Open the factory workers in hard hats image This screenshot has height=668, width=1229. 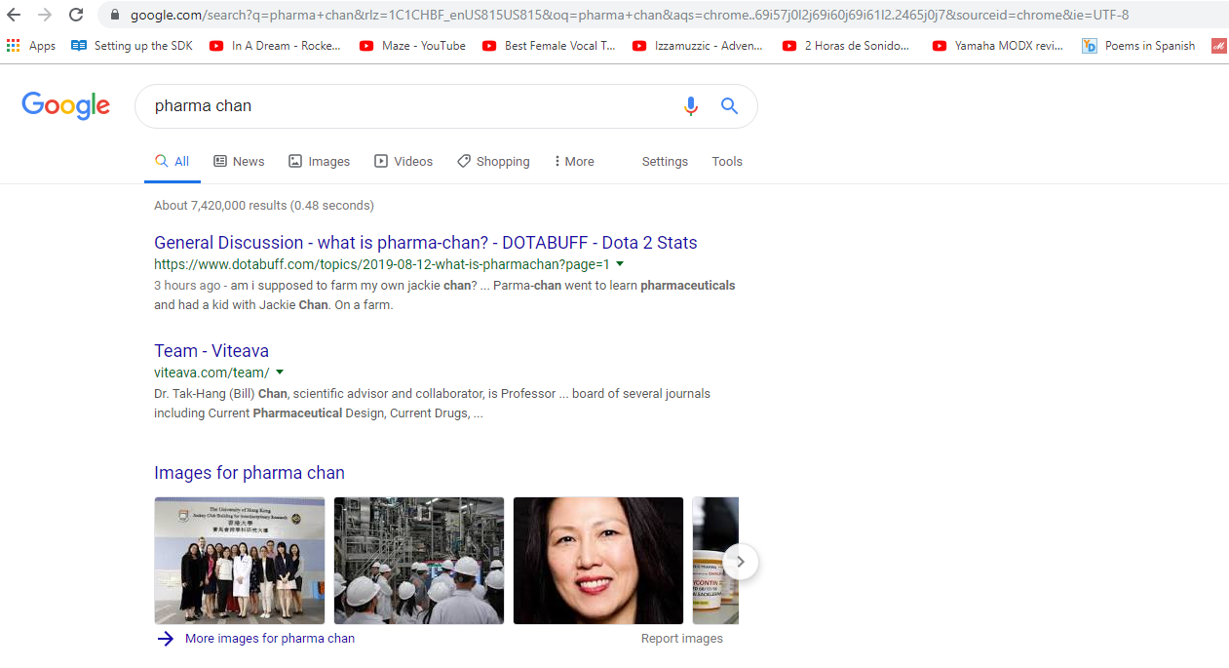click(419, 561)
